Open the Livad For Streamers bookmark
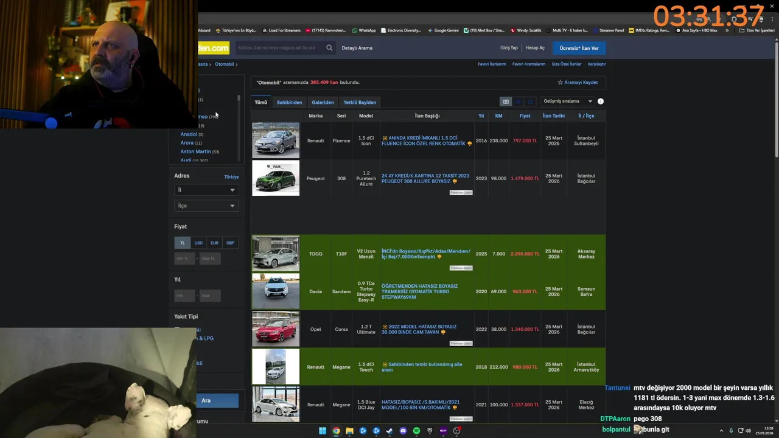This screenshot has height=438, width=779. coord(282,30)
